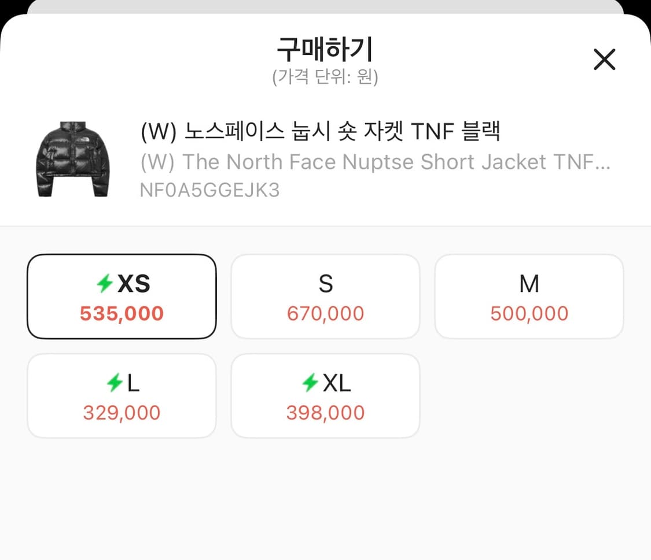
Task: Open the jacket product thumbnail image
Action: point(72,158)
